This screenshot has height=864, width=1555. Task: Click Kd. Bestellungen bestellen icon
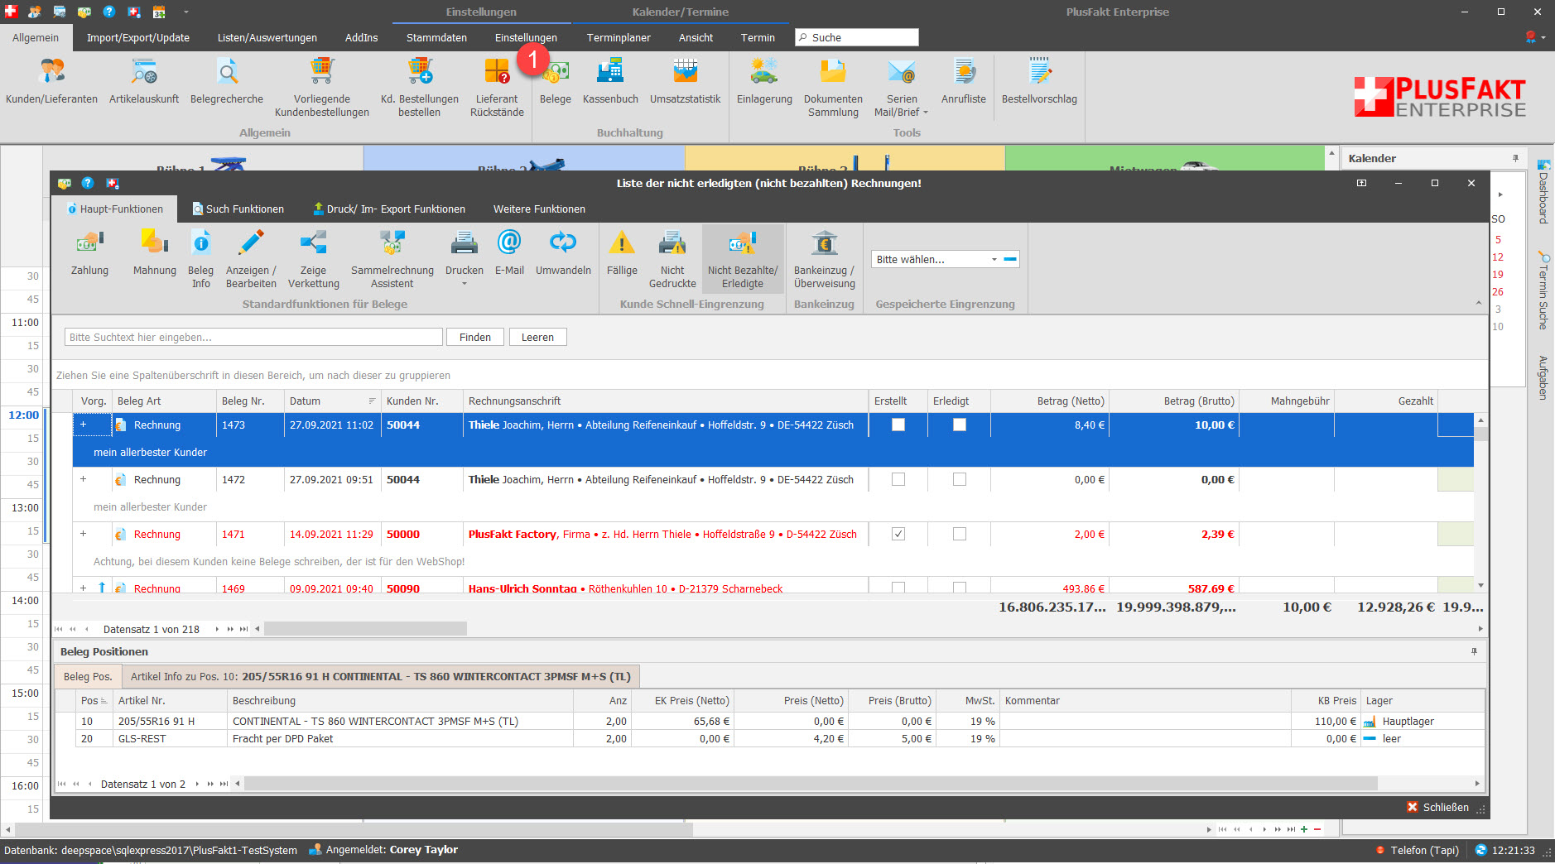(420, 87)
